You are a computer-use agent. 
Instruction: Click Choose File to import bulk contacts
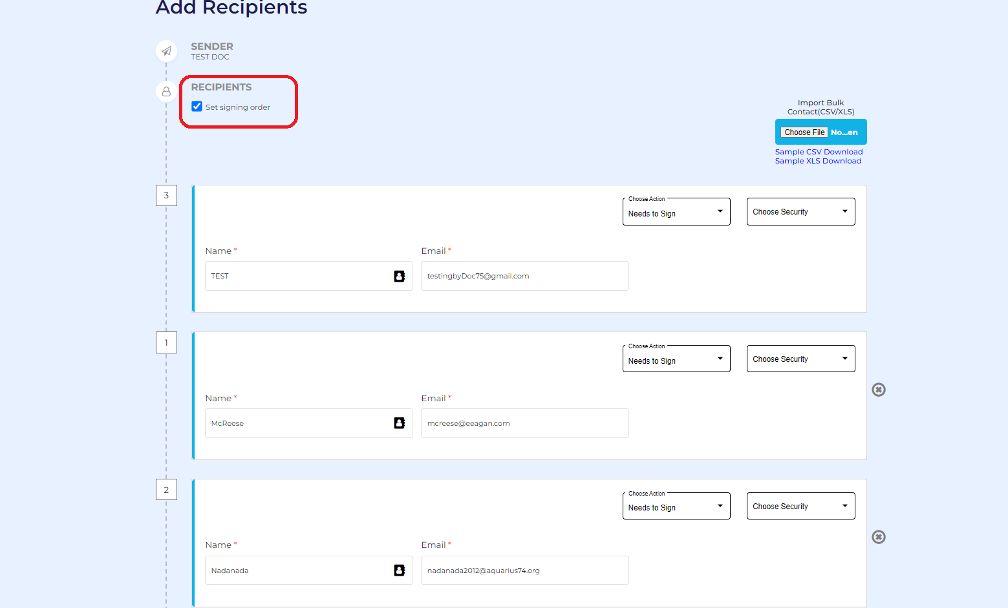tap(804, 132)
